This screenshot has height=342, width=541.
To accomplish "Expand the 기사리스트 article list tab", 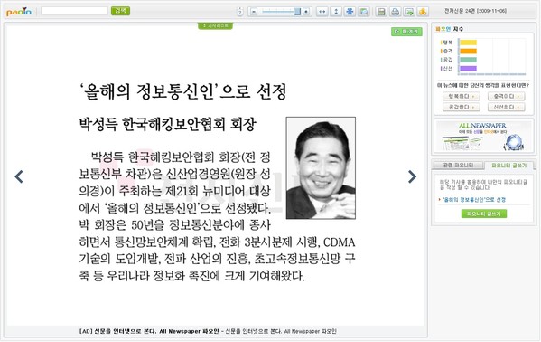I will click(215, 26).
